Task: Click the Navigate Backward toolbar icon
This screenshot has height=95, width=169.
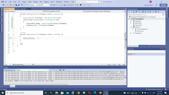Action: click(x=3, y=5)
